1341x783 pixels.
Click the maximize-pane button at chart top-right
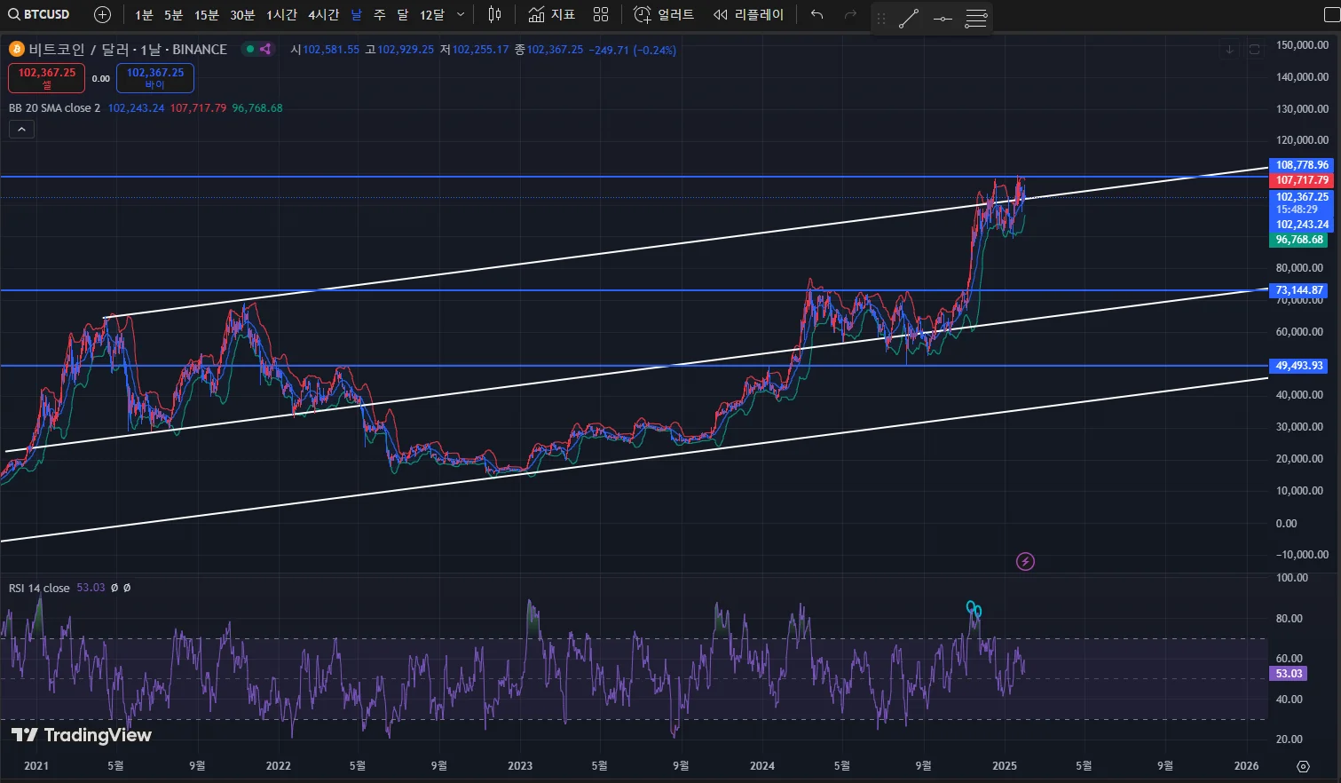[x=1254, y=50]
